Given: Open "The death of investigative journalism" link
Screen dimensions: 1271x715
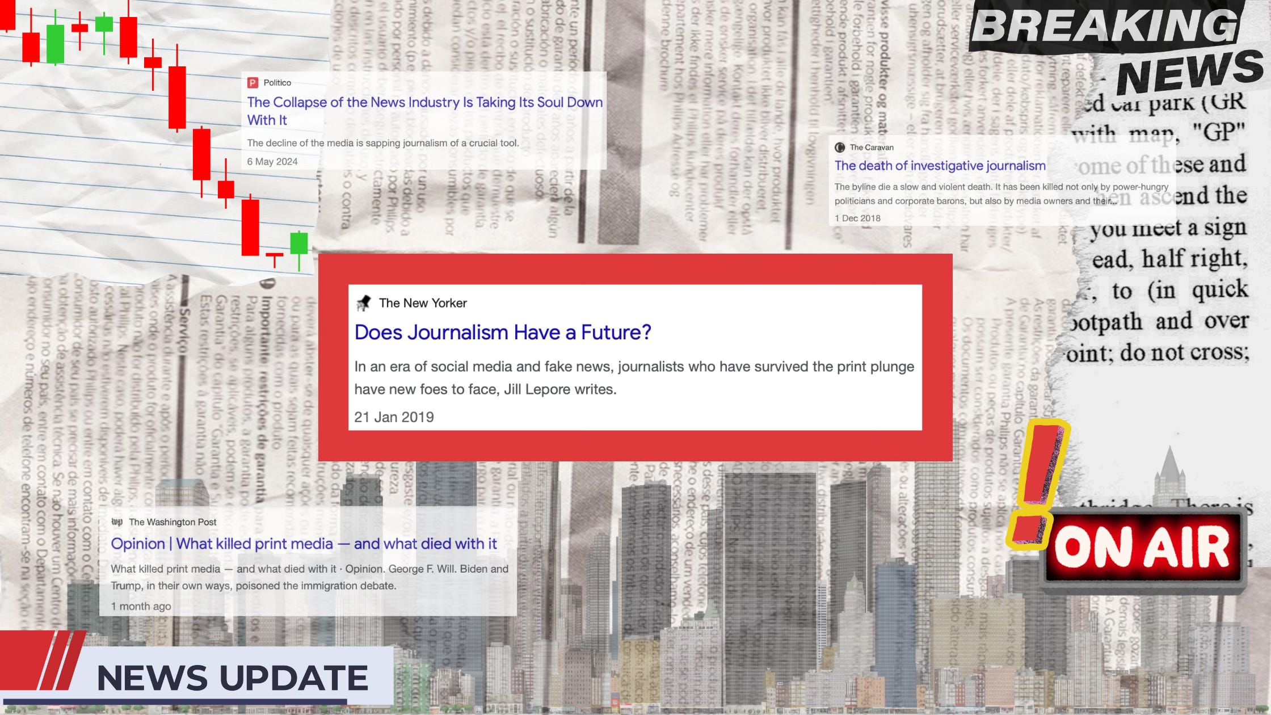Looking at the screenshot, I should point(940,166).
